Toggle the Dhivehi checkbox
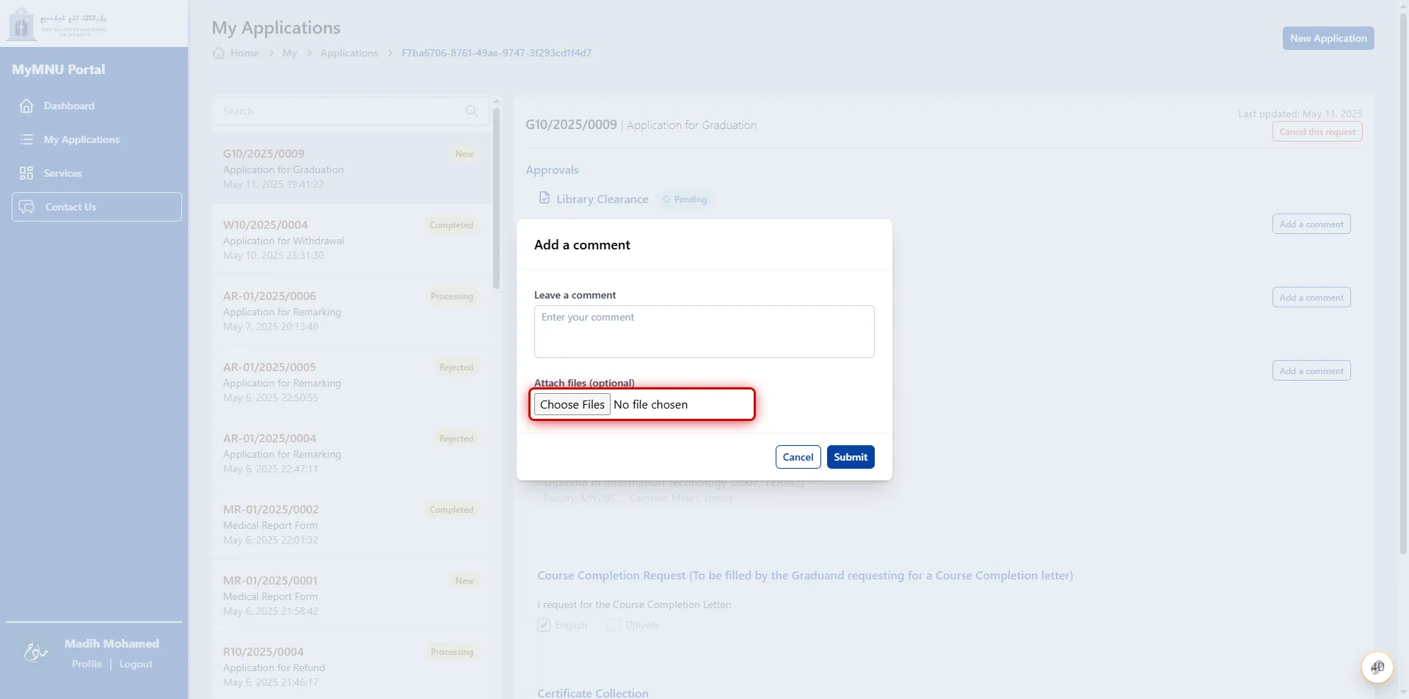Viewport: 1409px width, 699px height. 614,625
